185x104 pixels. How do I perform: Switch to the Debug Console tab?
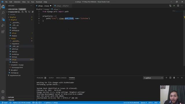pos(61,78)
